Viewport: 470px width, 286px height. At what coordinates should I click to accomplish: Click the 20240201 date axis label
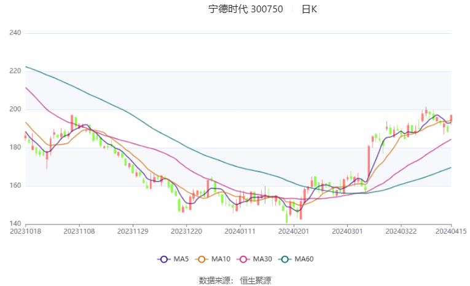[294, 231]
